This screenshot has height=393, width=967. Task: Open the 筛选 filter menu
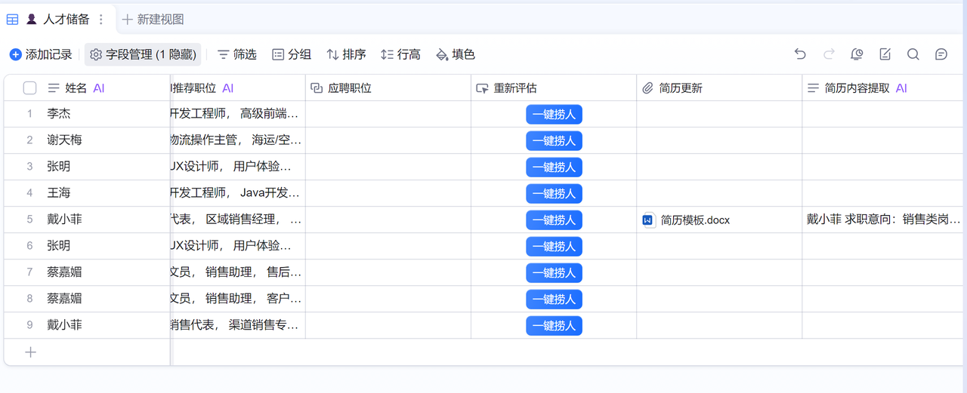(236, 54)
